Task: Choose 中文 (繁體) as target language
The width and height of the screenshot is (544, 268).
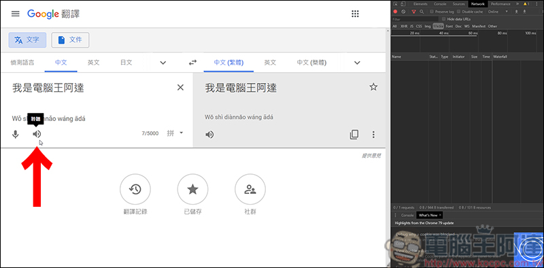Action: coord(228,63)
